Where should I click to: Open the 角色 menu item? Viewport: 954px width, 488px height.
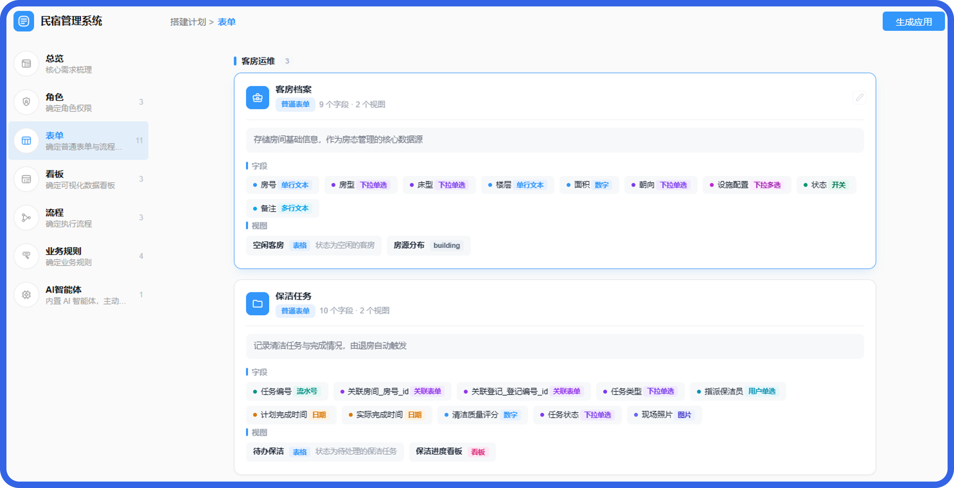tap(78, 102)
